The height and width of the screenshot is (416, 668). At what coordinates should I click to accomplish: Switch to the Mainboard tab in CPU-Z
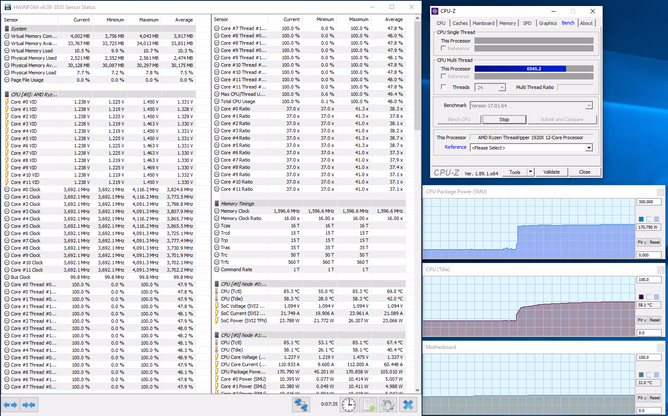483,23
